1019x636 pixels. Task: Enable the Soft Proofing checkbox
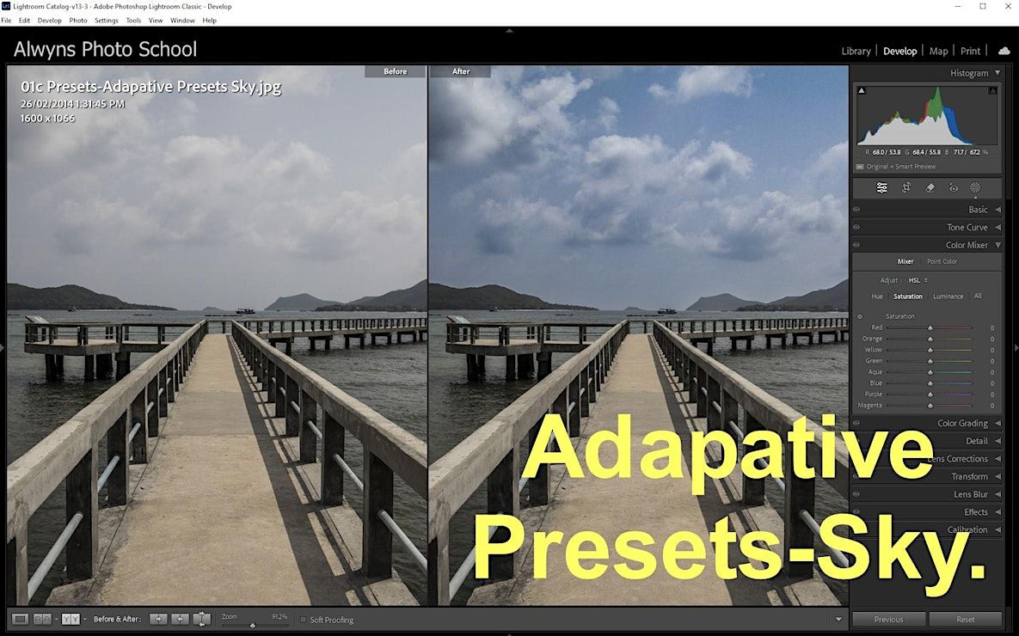coord(304,620)
